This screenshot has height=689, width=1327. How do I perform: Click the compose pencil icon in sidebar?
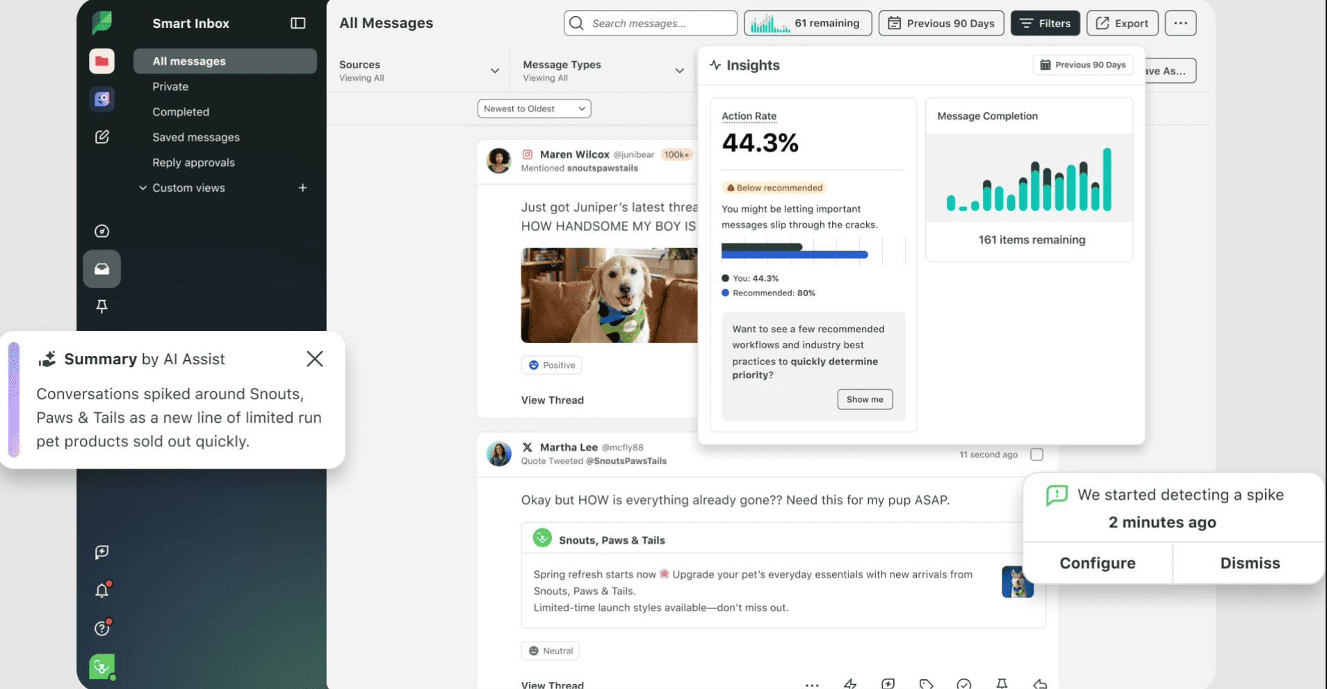tap(102, 136)
